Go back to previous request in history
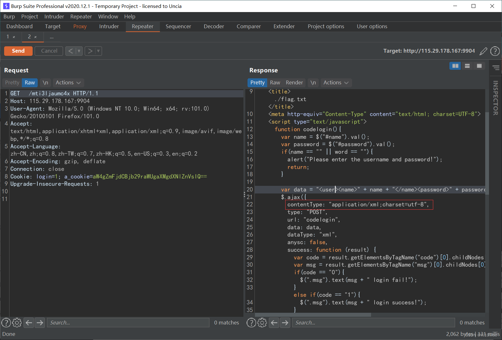Viewport: 502px width, 340px height. (71, 51)
